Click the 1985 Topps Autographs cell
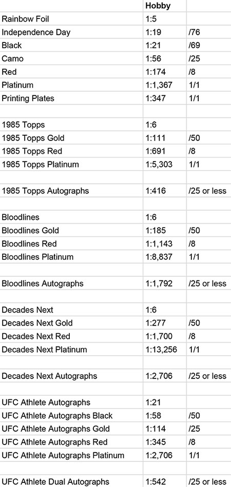This screenshot has height=487, width=231. coord(71,190)
